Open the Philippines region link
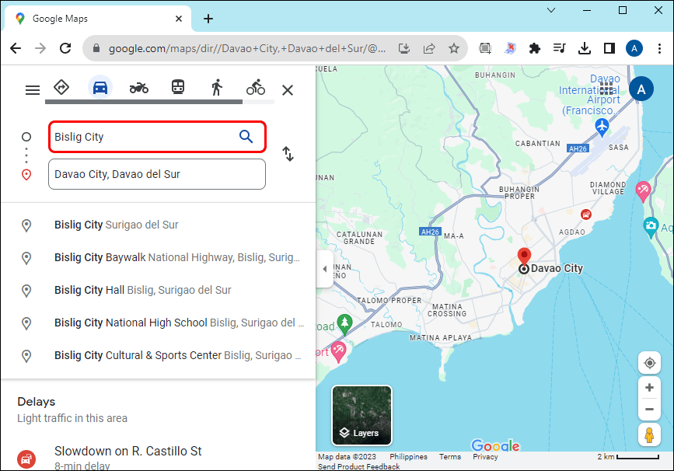 pyautogui.click(x=408, y=456)
